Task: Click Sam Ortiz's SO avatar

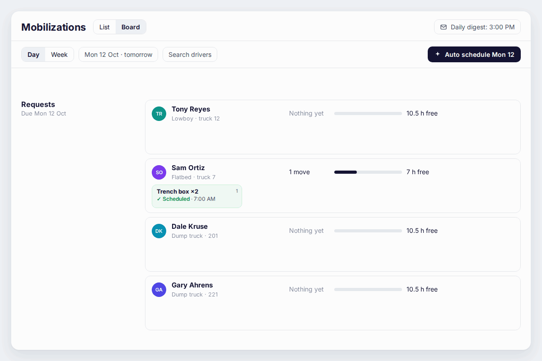Action: 159,172
